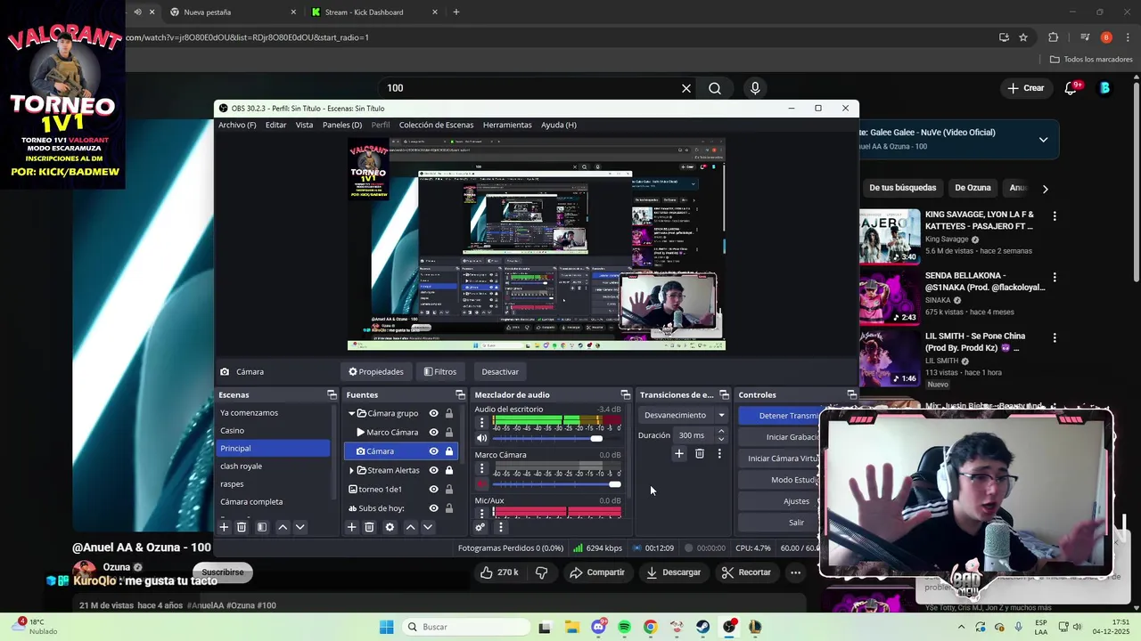Click Compartir button under the video

coord(597,572)
